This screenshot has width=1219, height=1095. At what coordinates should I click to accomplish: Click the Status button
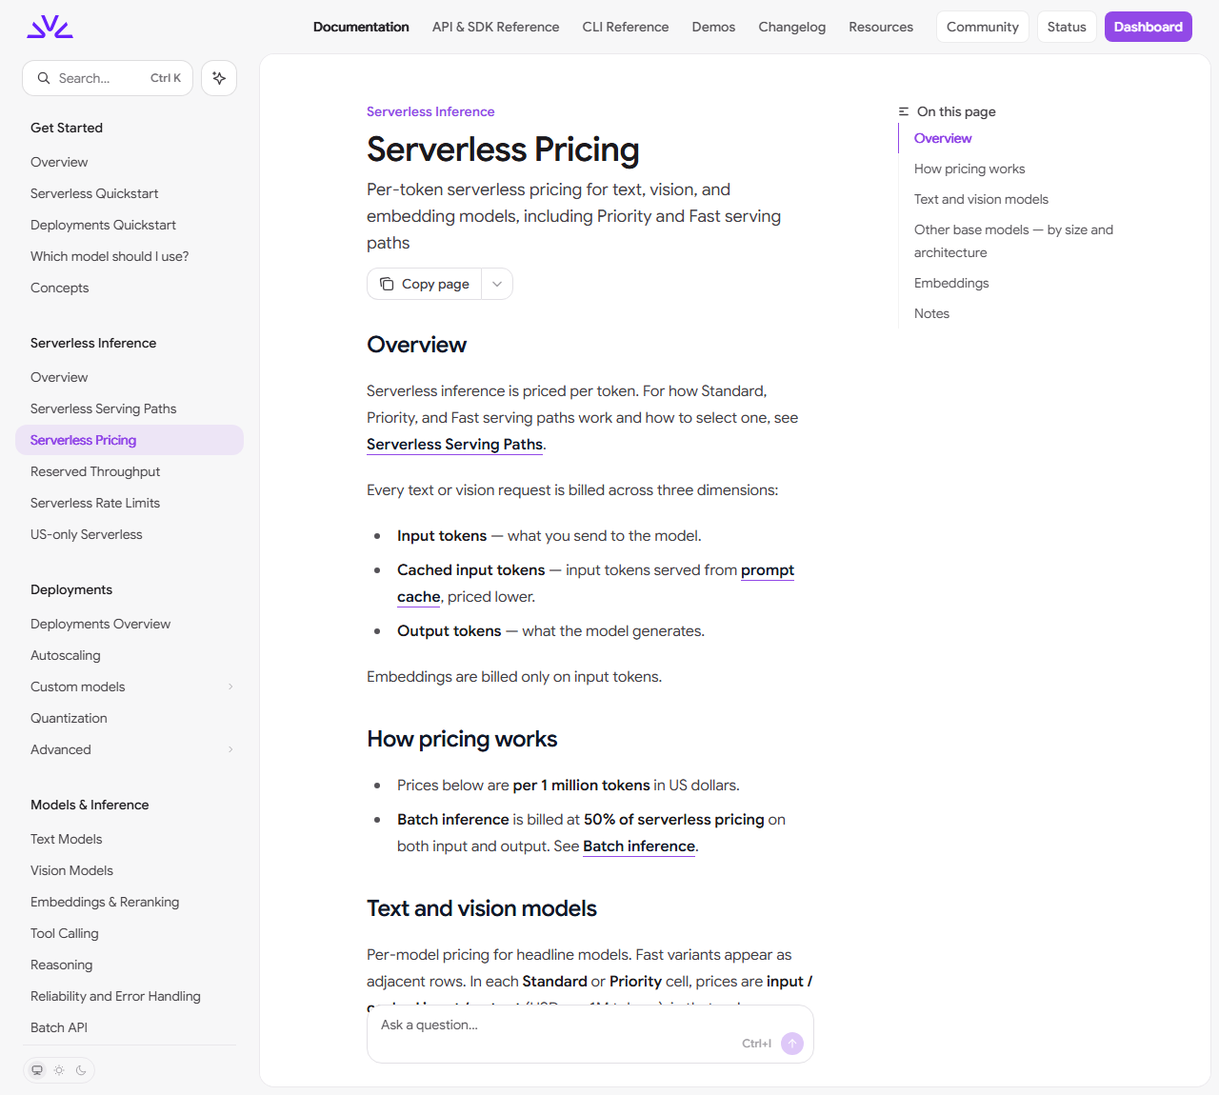click(1067, 27)
